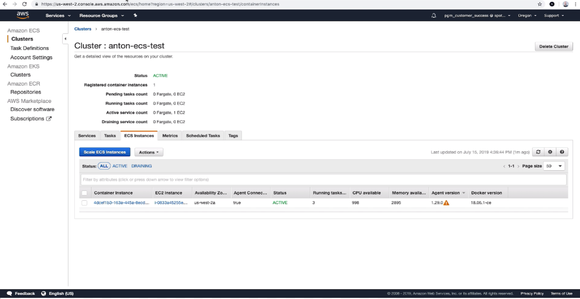Click the AWS logo home icon
Screen dimensions: 580x299
[22, 16]
